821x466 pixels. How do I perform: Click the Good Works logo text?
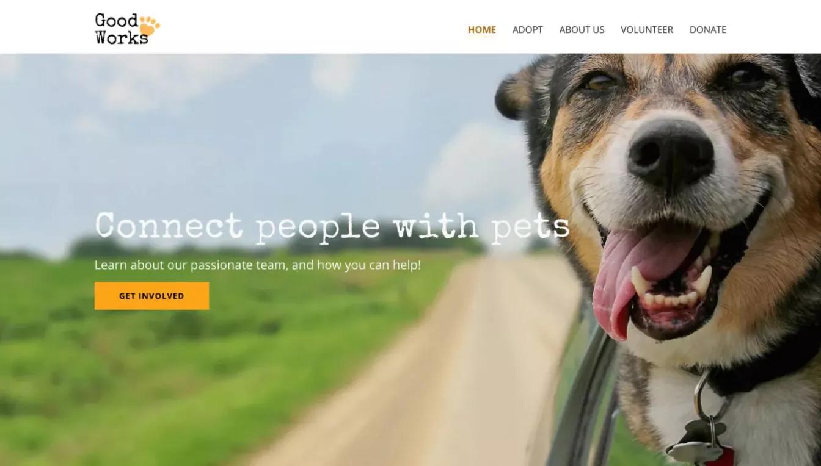[122, 29]
